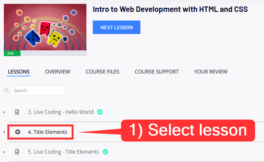Open lesson 3. Live Coding - Hello World
Image resolution: width=264 pixels, height=162 pixels.
pyautogui.click(x=61, y=112)
